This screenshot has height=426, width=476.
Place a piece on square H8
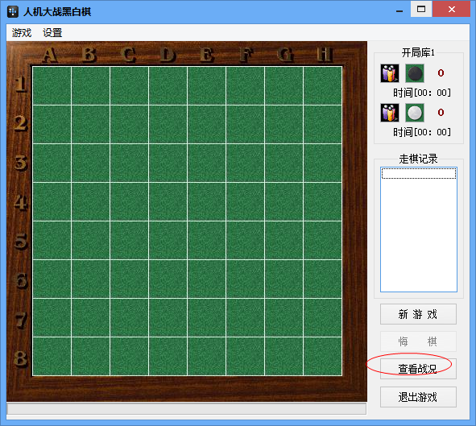click(323, 356)
